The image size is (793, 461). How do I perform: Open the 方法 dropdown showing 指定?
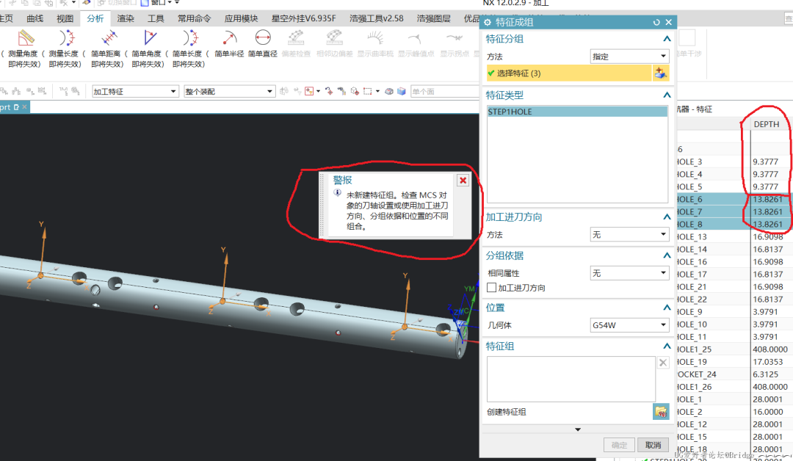(630, 56)
